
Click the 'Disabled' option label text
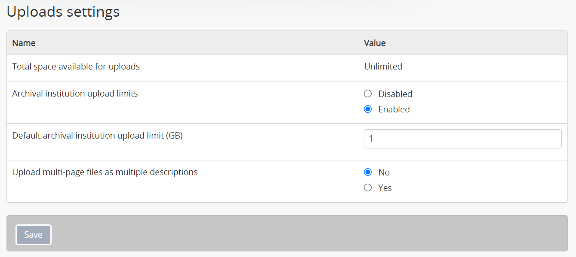pos(395,94)
